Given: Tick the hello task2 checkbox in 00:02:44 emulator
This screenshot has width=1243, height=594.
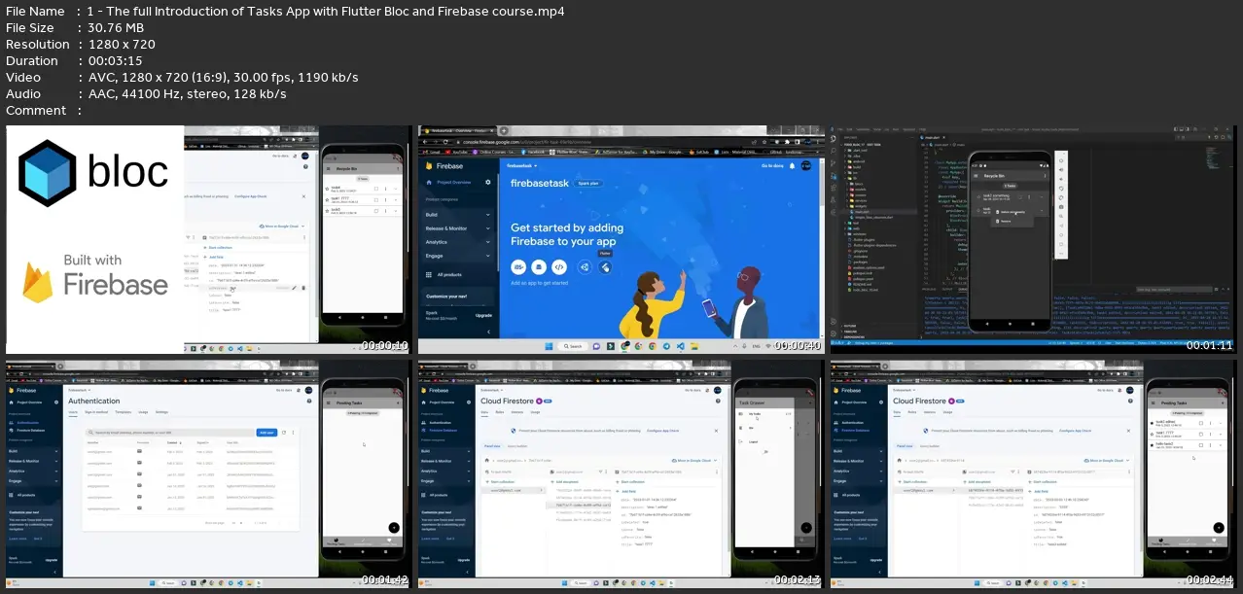Looking at the screenshot, I should 1201,445.
